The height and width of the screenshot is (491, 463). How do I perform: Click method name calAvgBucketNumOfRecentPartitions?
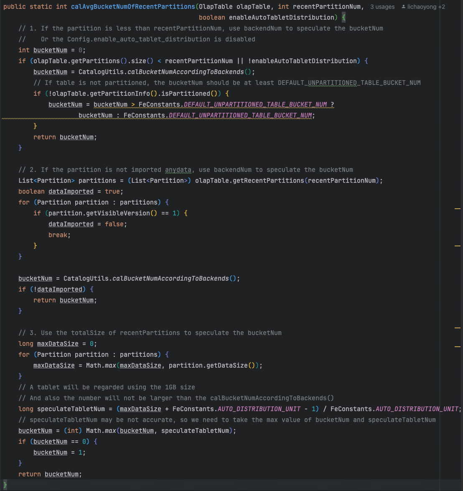[x=133, y=7]
